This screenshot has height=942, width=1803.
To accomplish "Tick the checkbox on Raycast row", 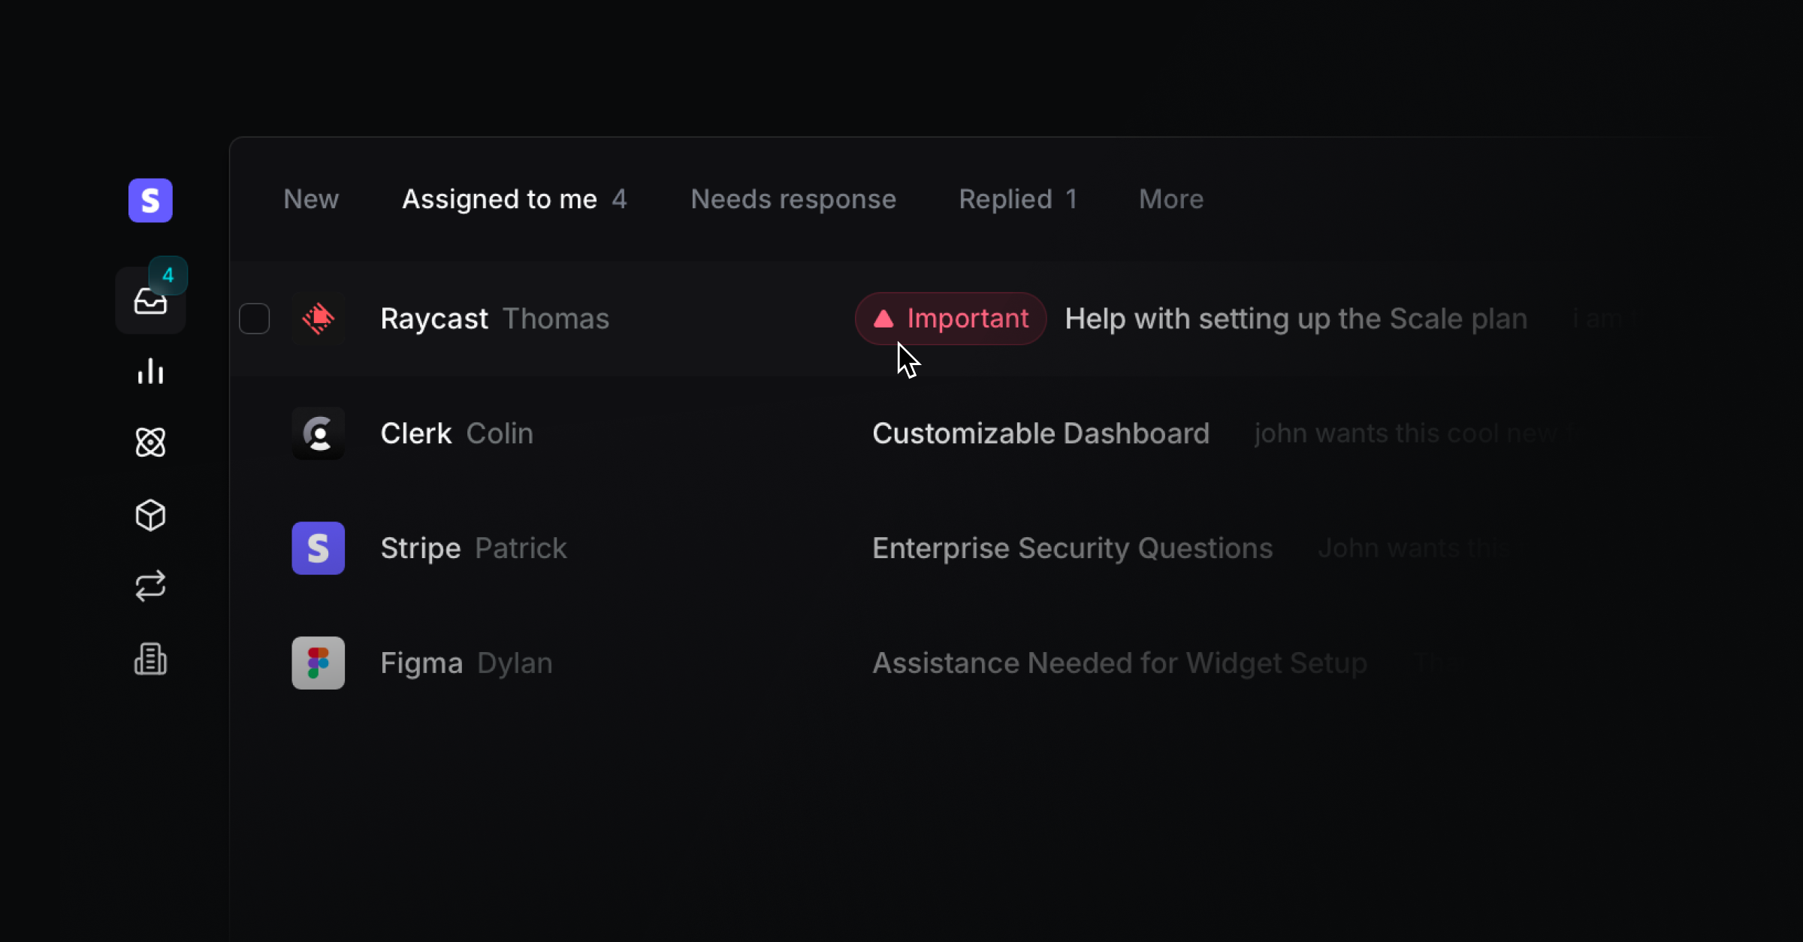I will pos(255,319).
